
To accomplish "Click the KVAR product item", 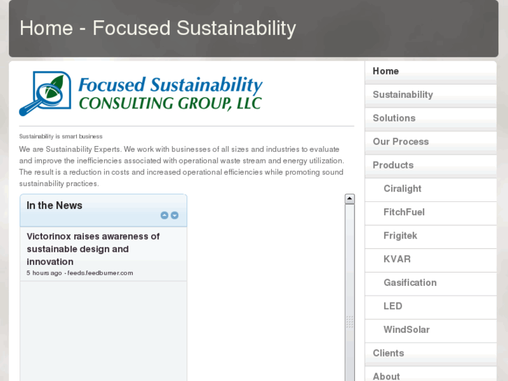I will (x=397, y=259).
